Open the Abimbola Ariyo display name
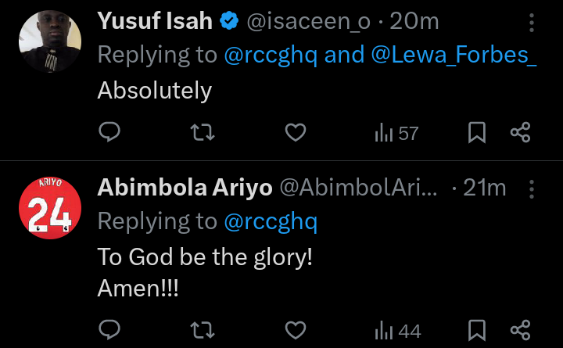Image resolution: width=563 pixels, height=348 pixels. [185, 188]
